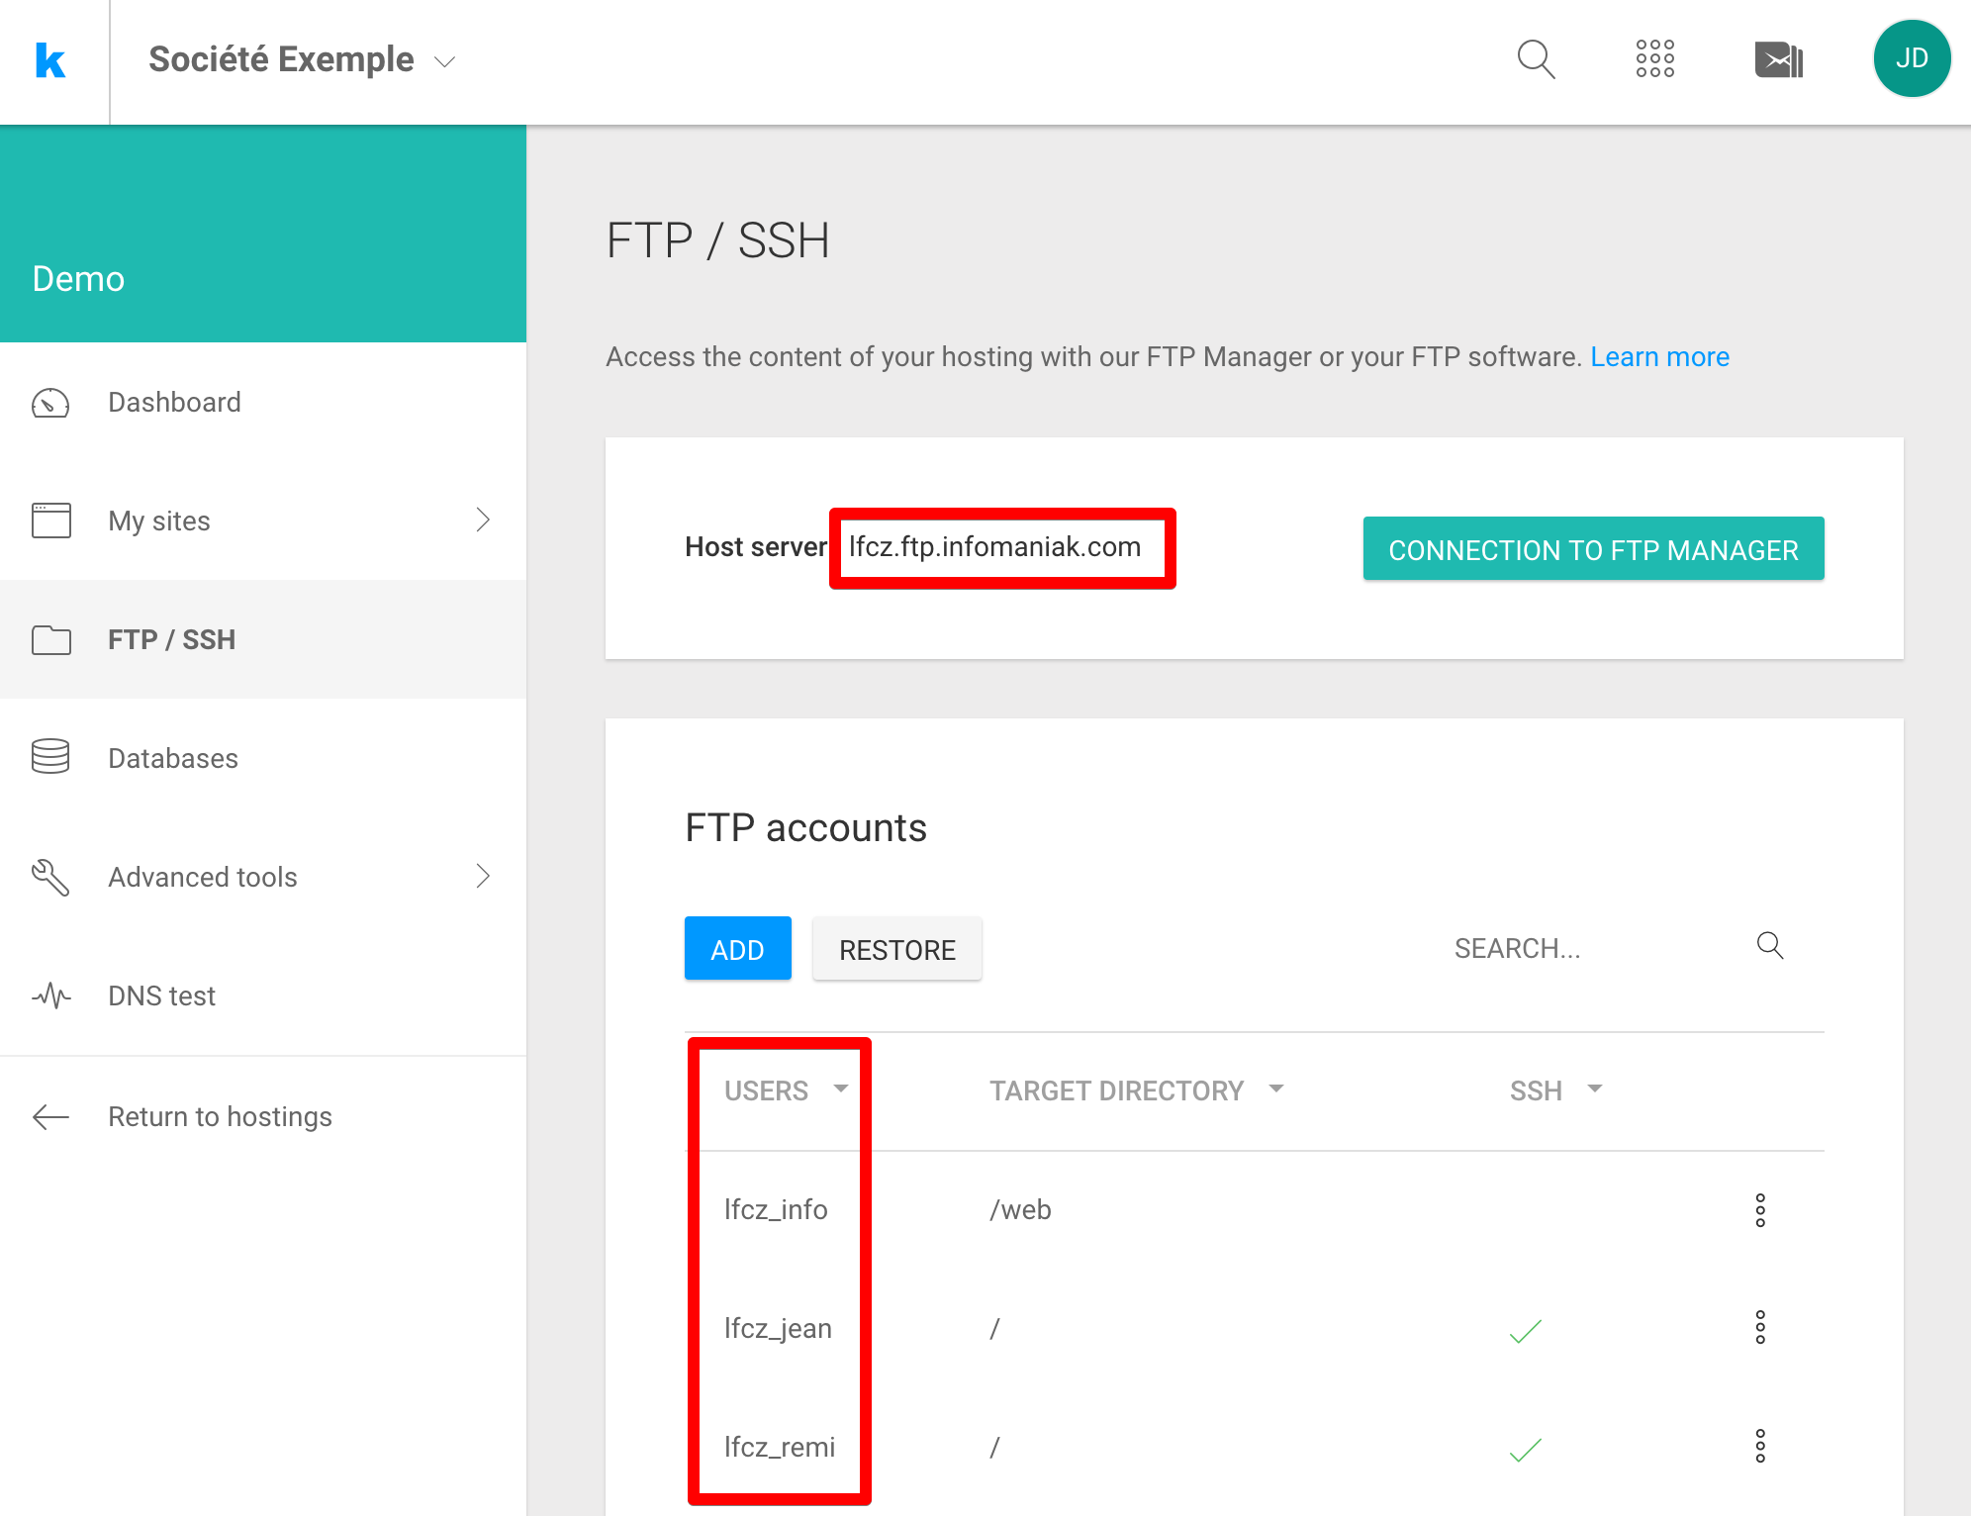Click the FTP accounts search magnifier
This screenshot has width=1971, height=1516.
[1770, 946]
